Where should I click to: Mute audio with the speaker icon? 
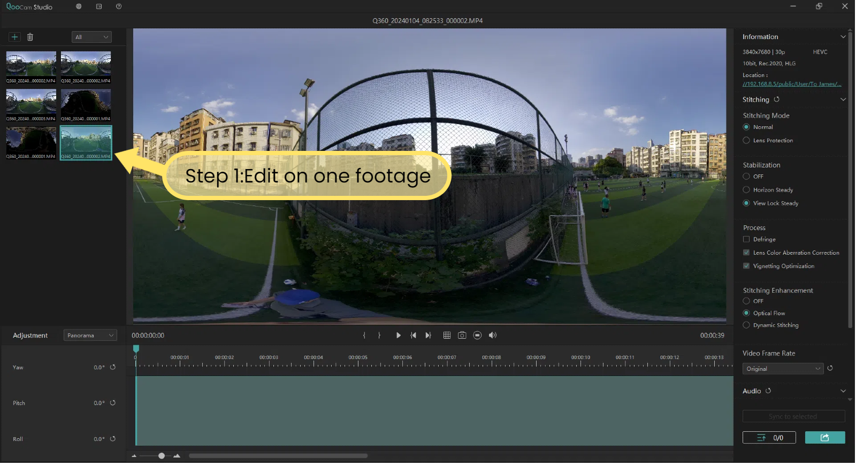pyautogui.click(x=493, y=336)
